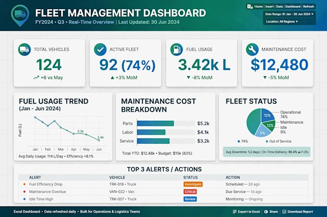Open the Data menu item
Screen dimensions: 327x217
tap(279, 7)
